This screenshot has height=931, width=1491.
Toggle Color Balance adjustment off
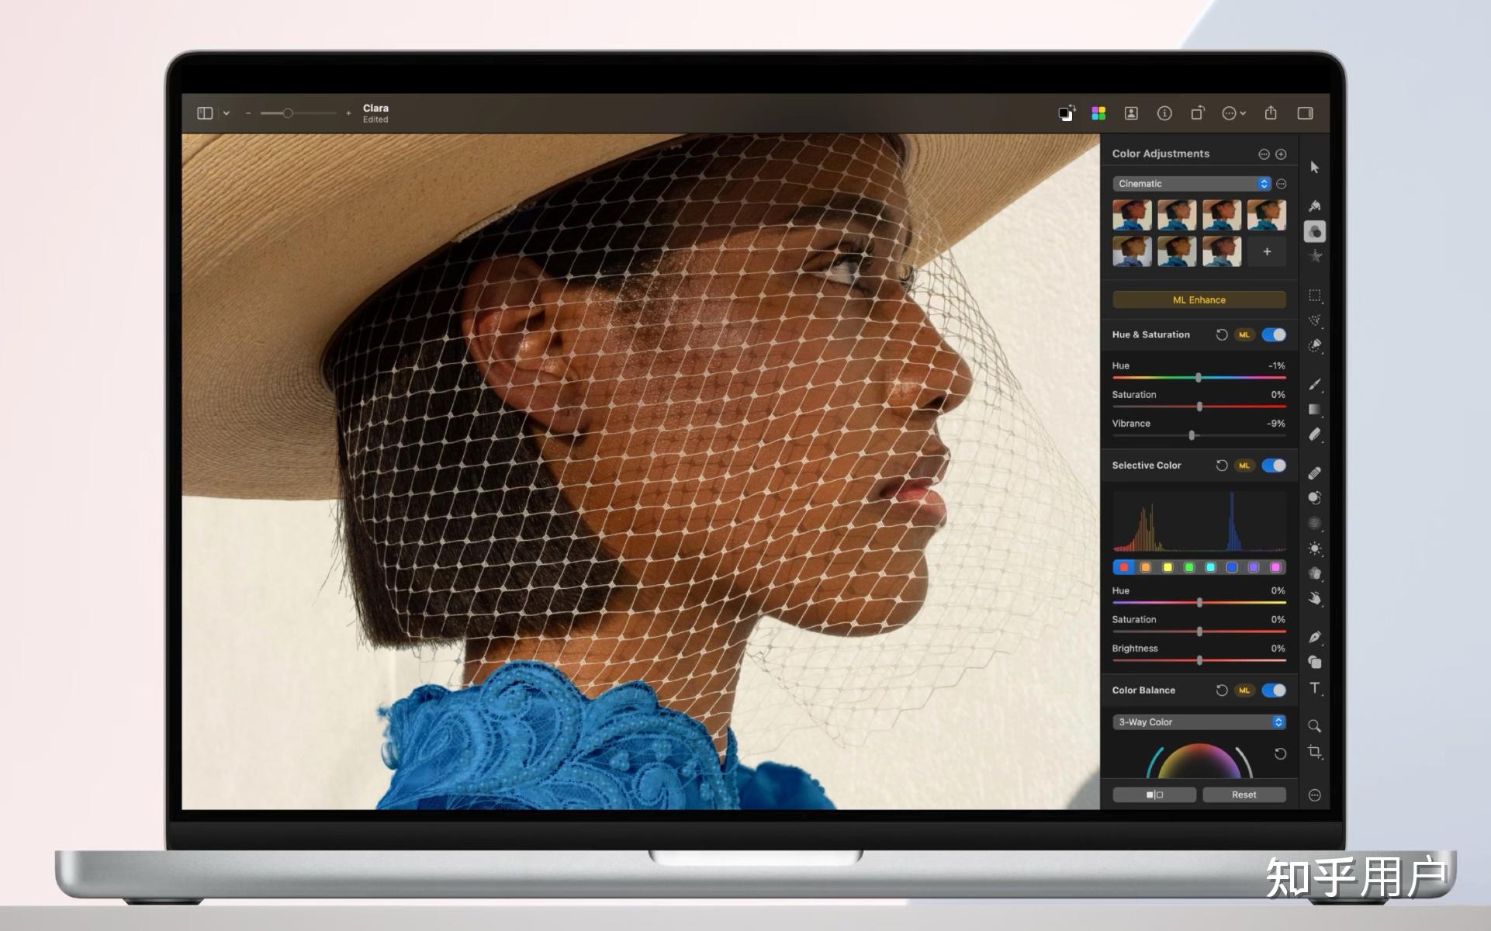(x=1275, y=690)
